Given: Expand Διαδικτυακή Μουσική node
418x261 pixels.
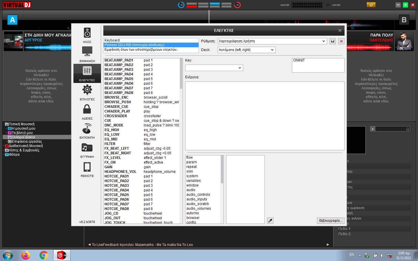Looking at the screenshot, I should (4, 146).
